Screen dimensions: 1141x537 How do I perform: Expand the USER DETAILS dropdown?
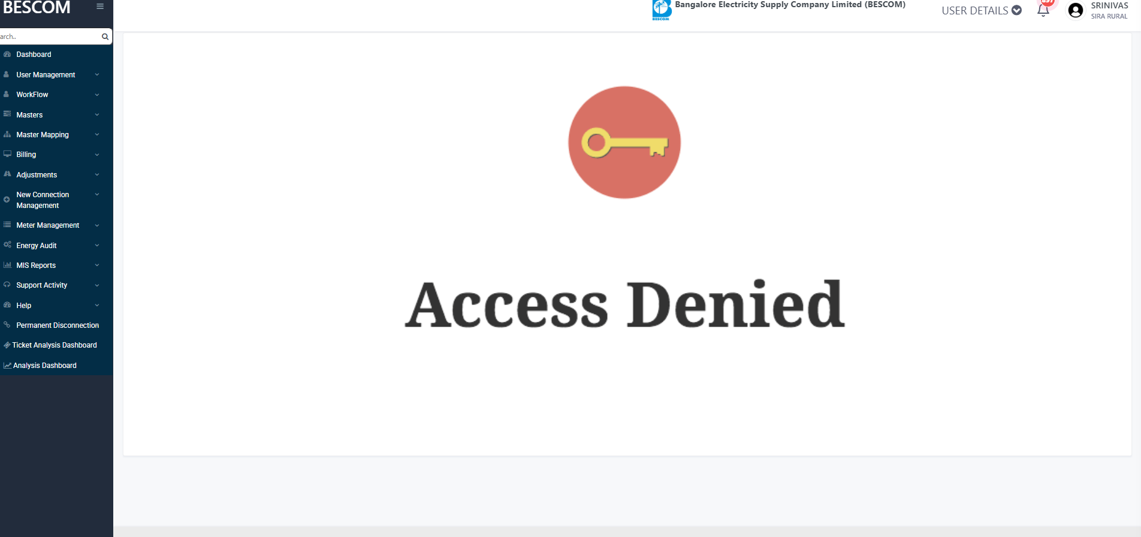click(982, 10)
